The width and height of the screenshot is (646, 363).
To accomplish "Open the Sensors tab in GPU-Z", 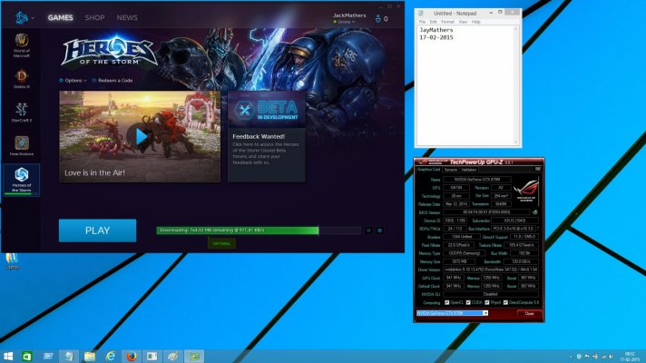I will [x=450, y=170].
